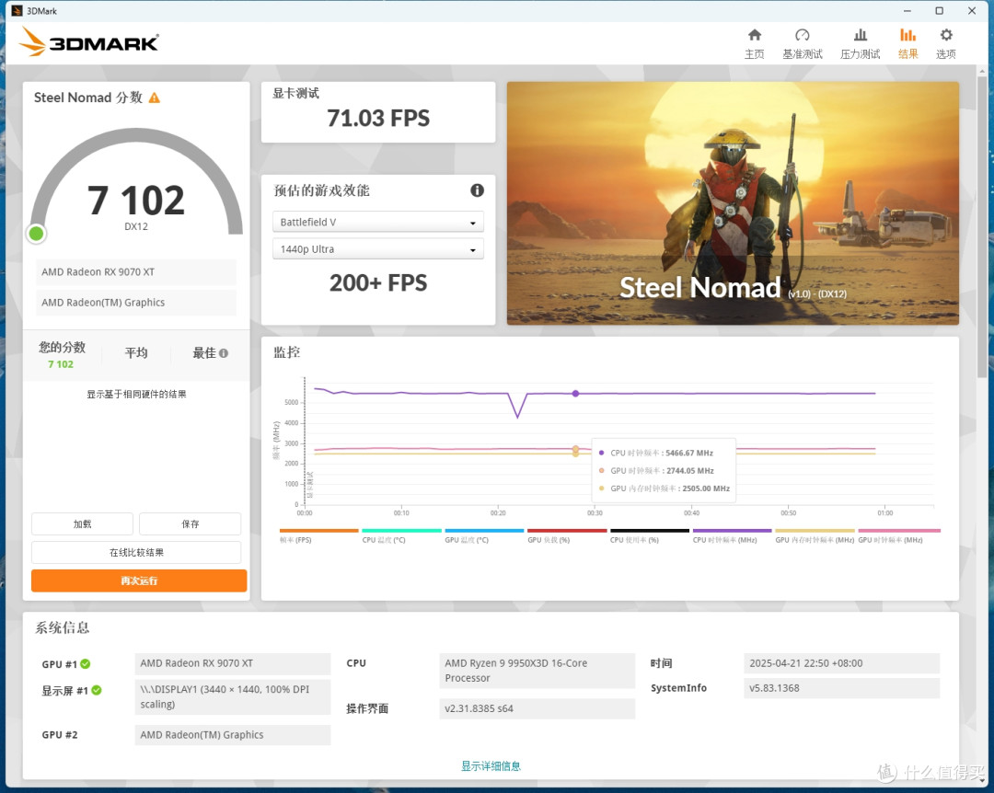This screenshot has height=793, width=994.
Task: Click the purple marker on CPU clock line
Action: coord(575,394)
